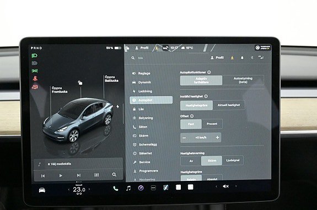Open the Säkerhet settings menu
Viewport: 317px width, 210px height.
pos(143,153)
